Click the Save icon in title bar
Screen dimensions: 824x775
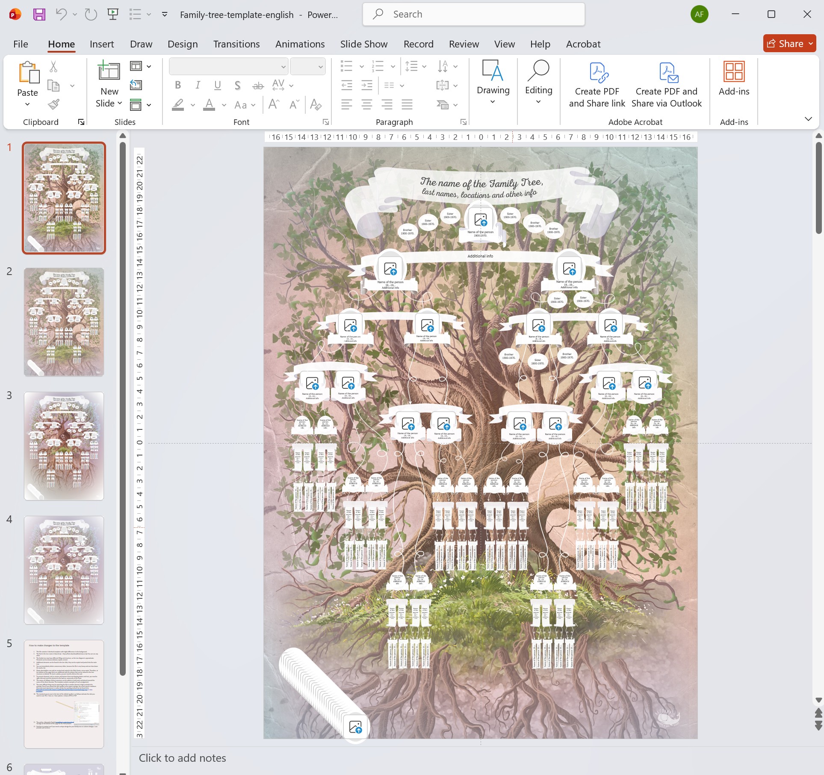point(39,15)
